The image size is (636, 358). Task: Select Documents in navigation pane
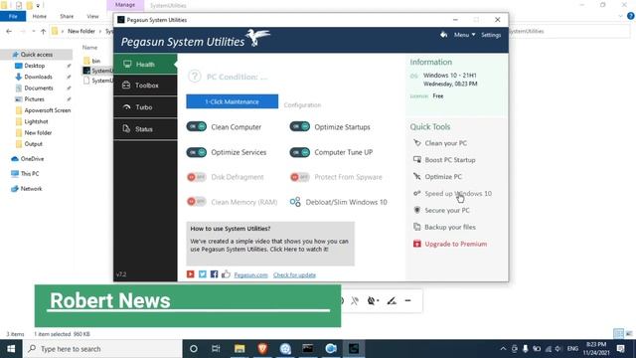pyautogui.click(x=39, y=89)
